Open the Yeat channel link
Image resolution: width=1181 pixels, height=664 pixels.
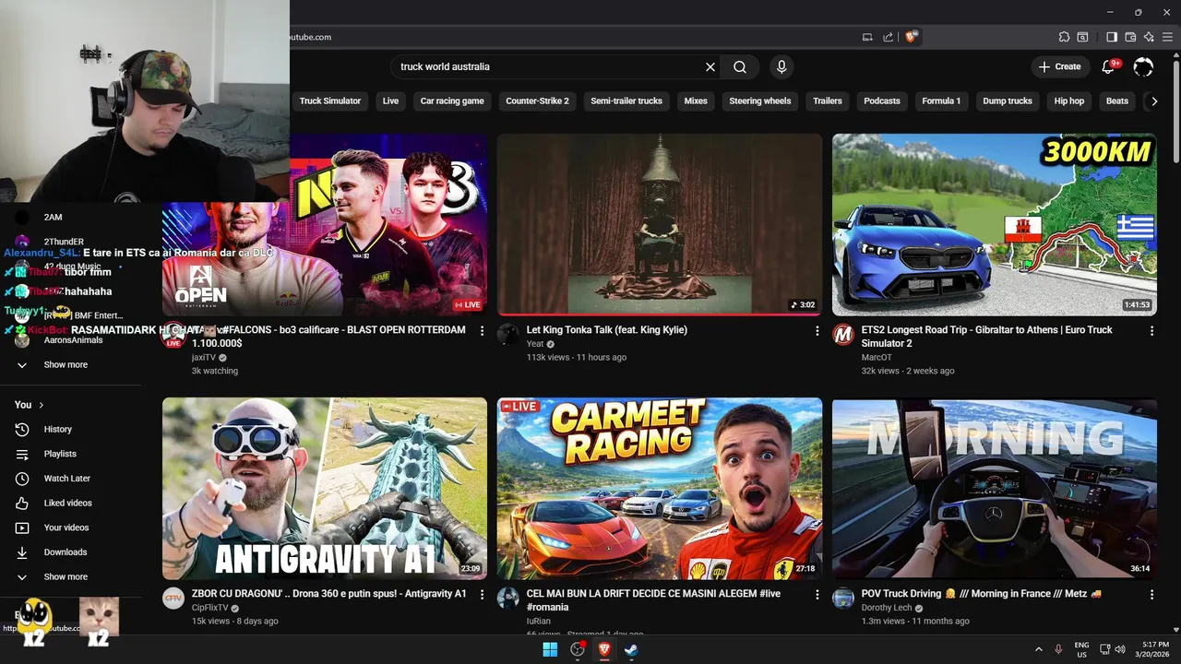coord(535,344)
